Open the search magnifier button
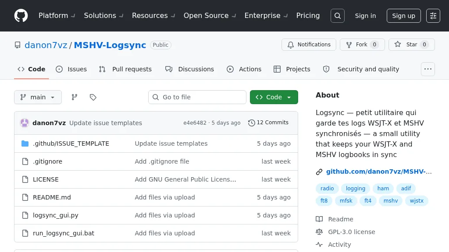 337,16
